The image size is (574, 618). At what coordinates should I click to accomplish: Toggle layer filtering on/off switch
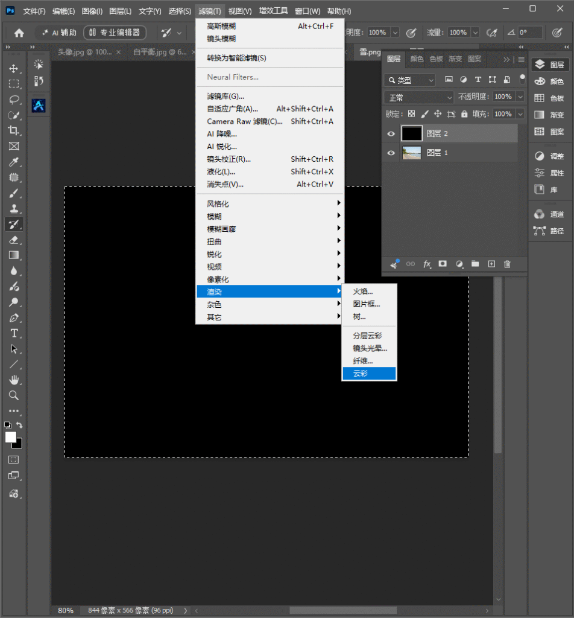point(522,79)
